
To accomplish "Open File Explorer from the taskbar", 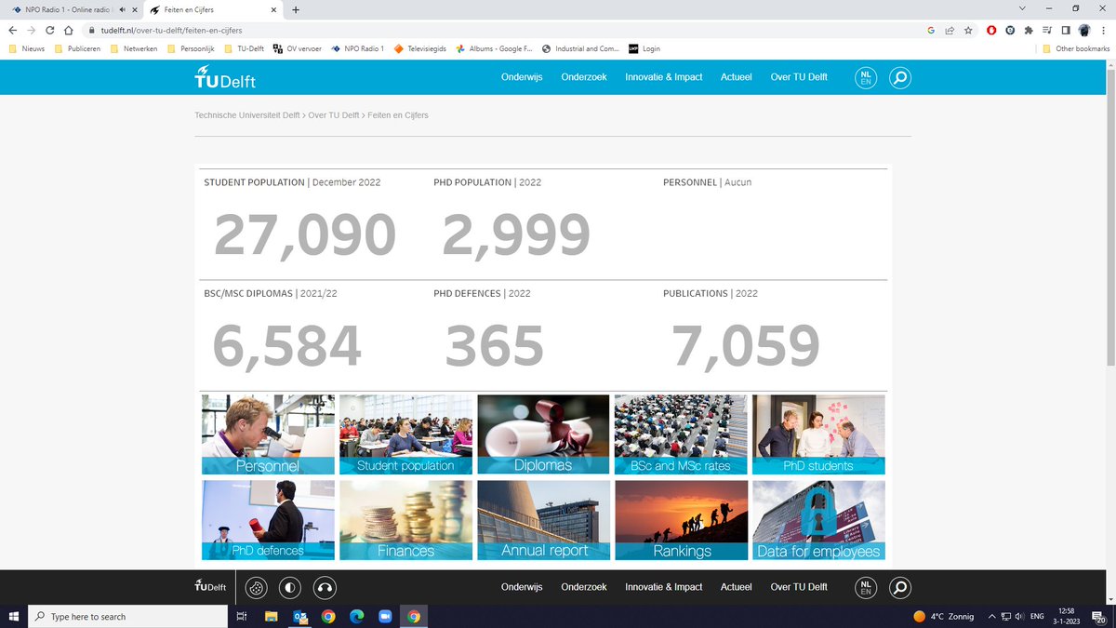I will coord(272,617).
